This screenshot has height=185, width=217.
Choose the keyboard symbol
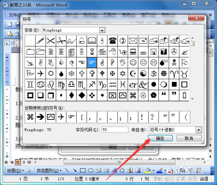pos(102,52)
